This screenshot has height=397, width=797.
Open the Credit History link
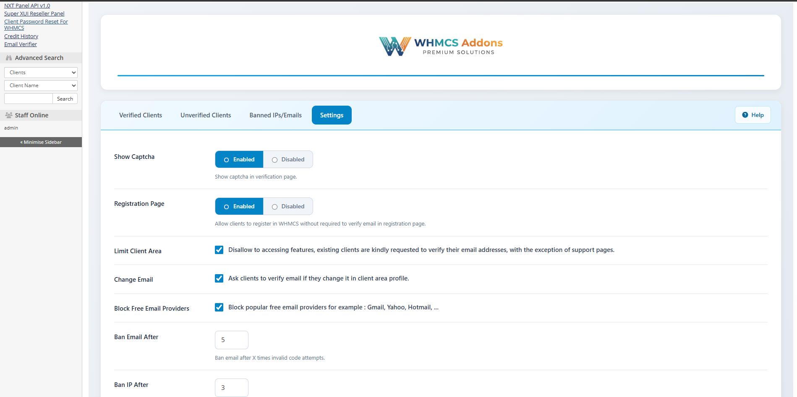[x=21, y=36]
